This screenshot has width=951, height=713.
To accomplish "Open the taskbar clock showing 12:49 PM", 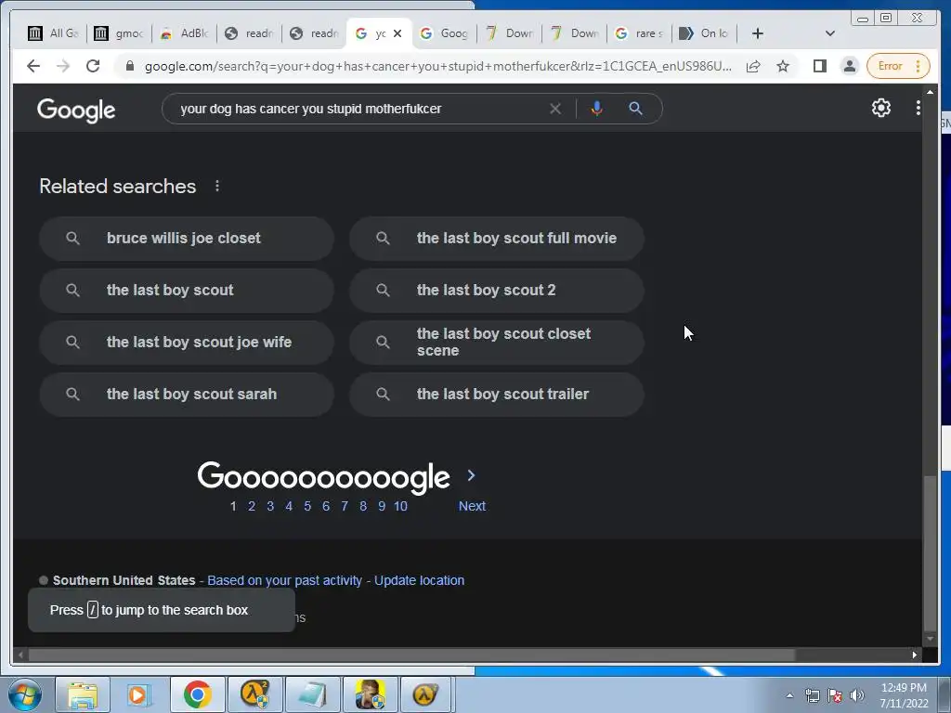I will (904, 695).
